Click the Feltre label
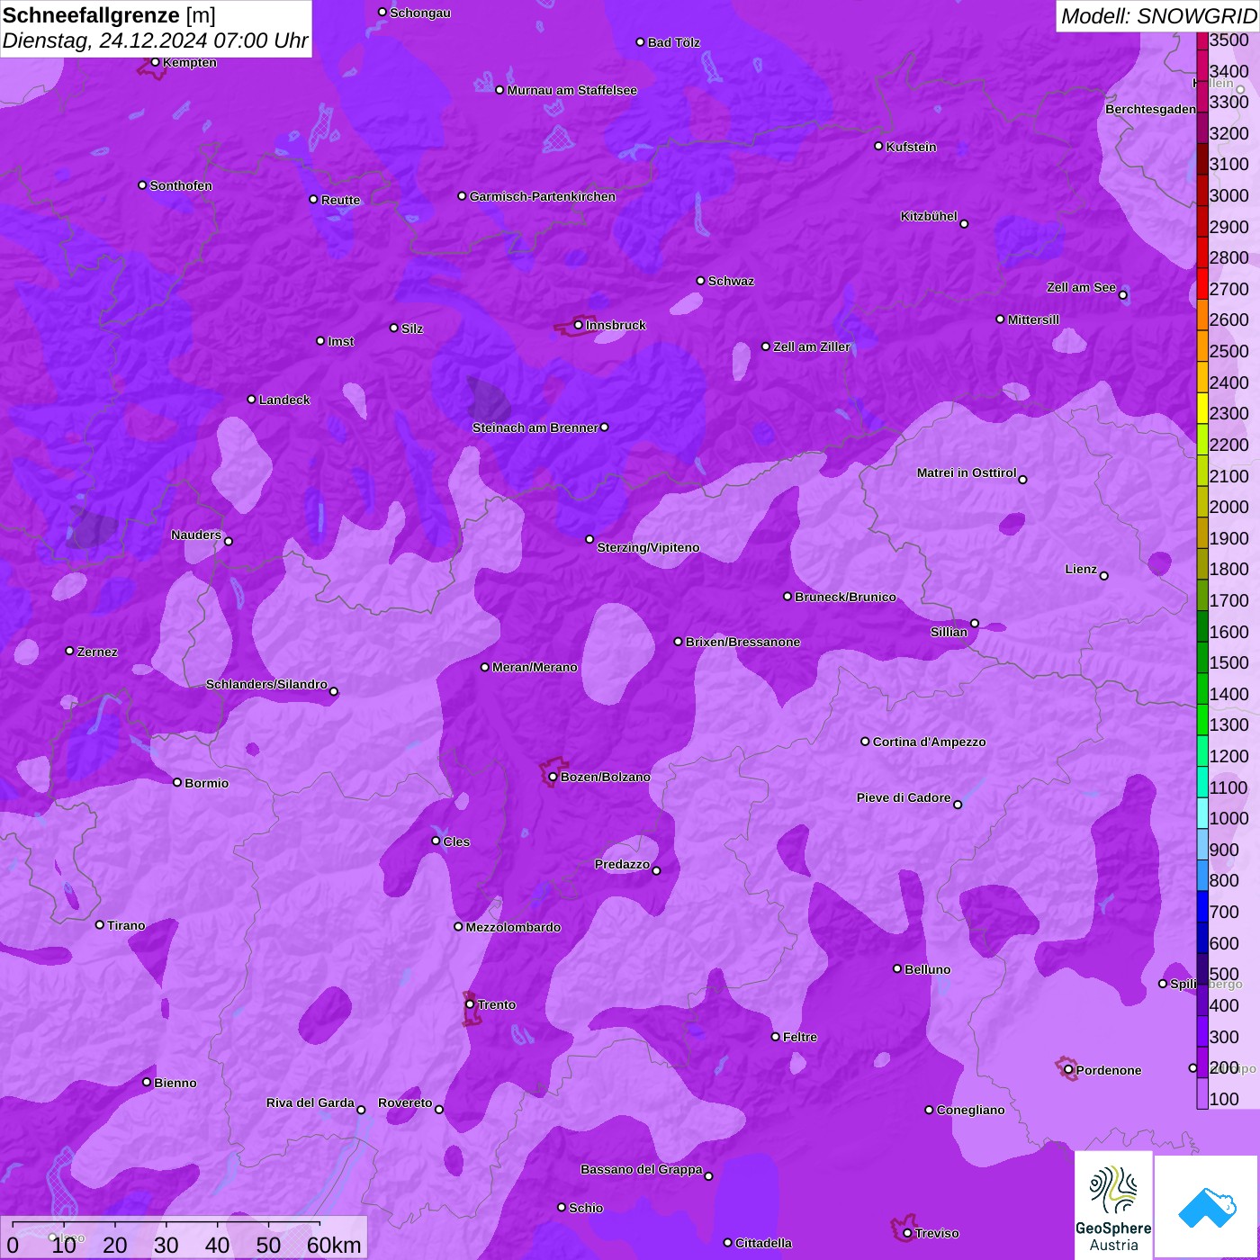 click(800, 1037)
